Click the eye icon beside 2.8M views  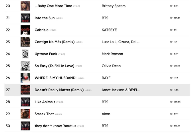(x=171, y=6)
